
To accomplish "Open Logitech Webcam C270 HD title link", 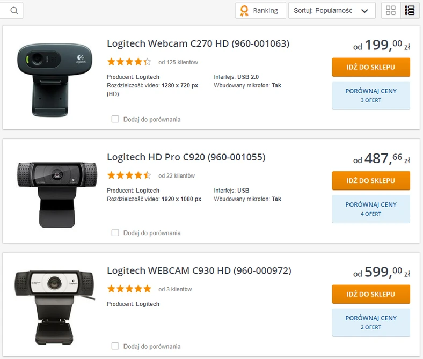I will point(198,43).
